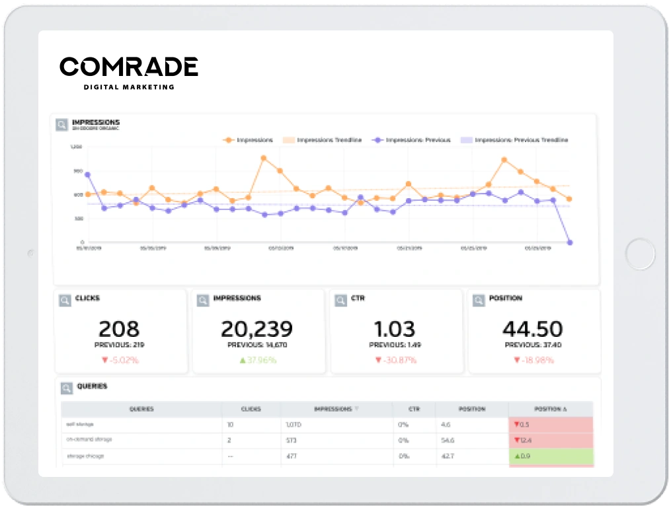This screenshot has height=506, width=669.
Task: Select the CLICKS column header in the table
Action: (x=251, y=409)
